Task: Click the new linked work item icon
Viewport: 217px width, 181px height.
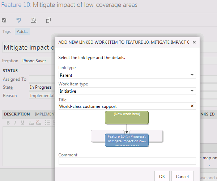Action: (x=34, y=20)
